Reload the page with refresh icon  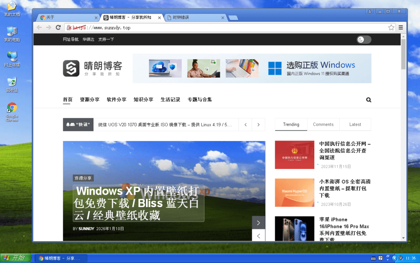pos(58,28)
